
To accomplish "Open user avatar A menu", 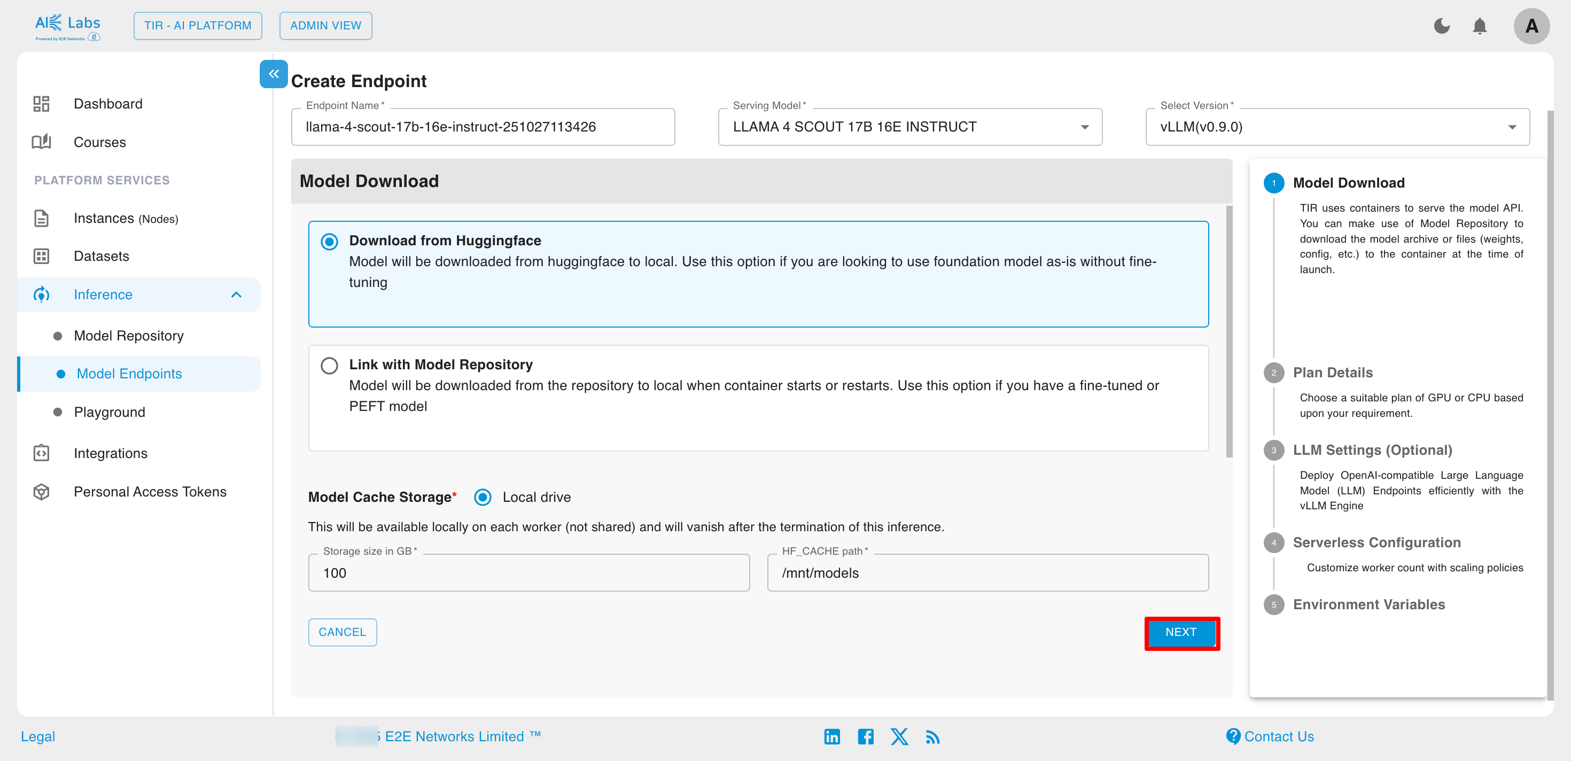I will pos(1531,26).
